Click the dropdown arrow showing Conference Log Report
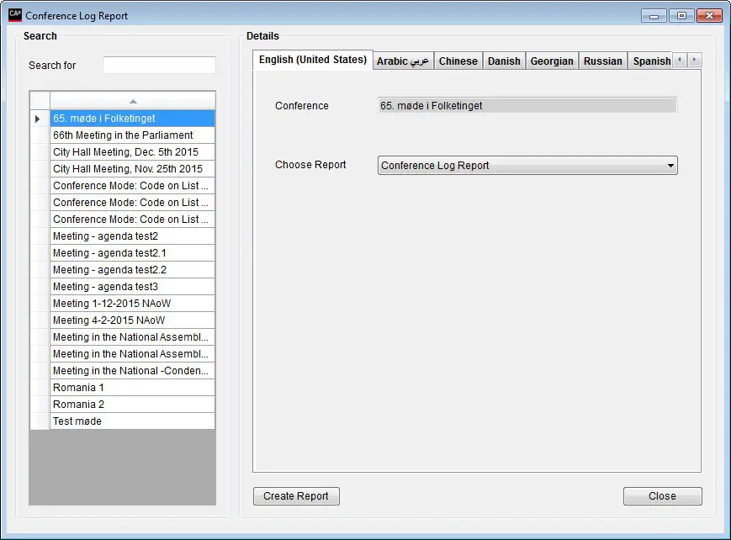 tap(671, 165)
